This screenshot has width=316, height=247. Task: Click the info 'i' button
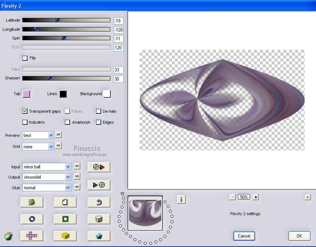click(181, 199)
